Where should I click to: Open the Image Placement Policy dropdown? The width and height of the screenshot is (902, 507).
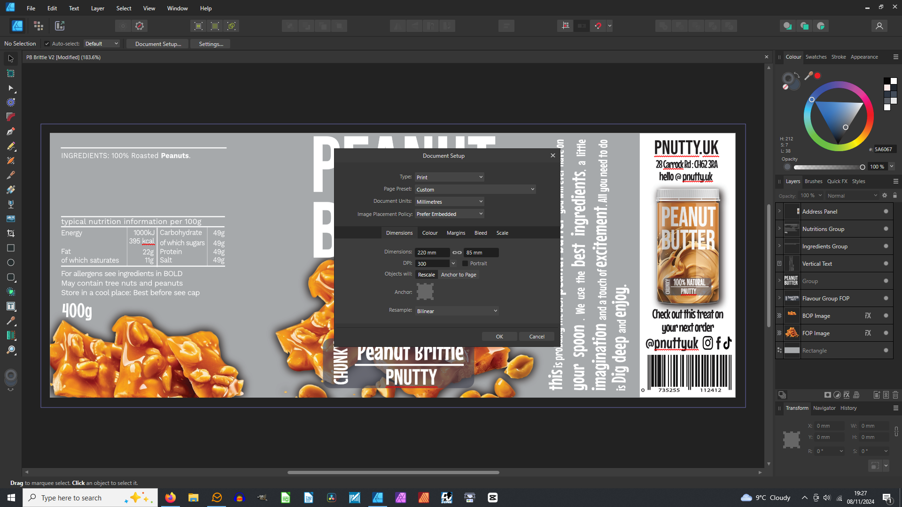point(450,214)
